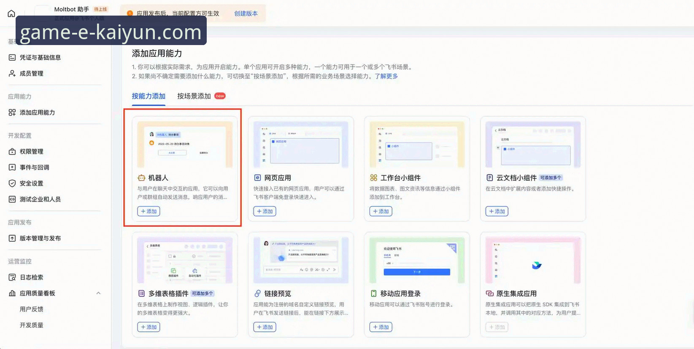Click the 成员管理 person icon
The width and height of the screenshot is (694, 349).
(12, 73)
